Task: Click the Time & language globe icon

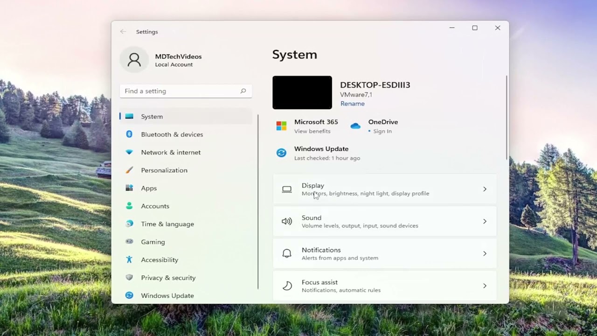Action: 129,224
